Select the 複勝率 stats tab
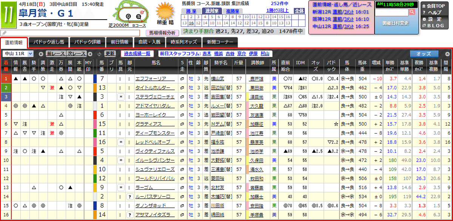453x221 pixels. 232,11
